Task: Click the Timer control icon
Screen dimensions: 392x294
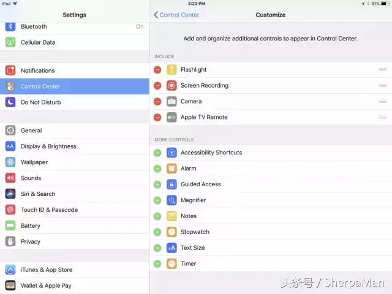Action: tap(171, 264)
